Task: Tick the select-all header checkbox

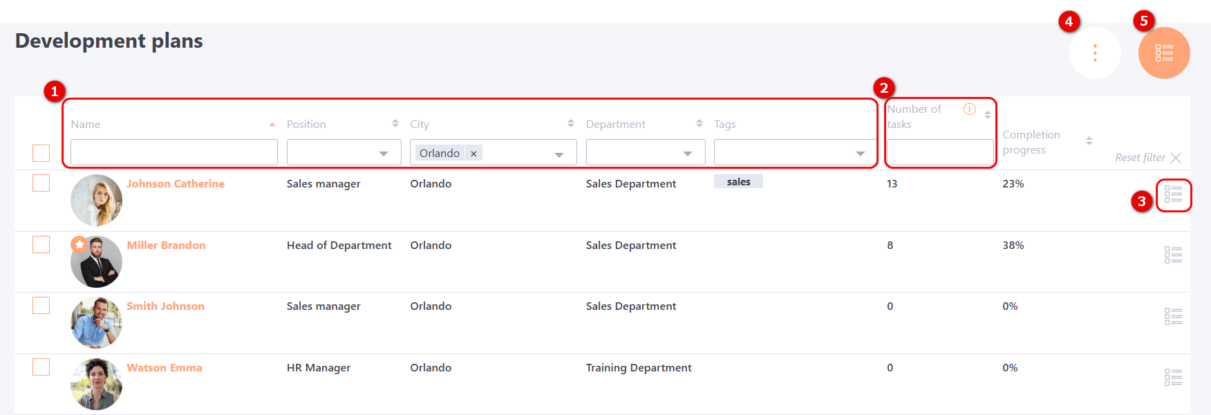Action: coord(41,153)
